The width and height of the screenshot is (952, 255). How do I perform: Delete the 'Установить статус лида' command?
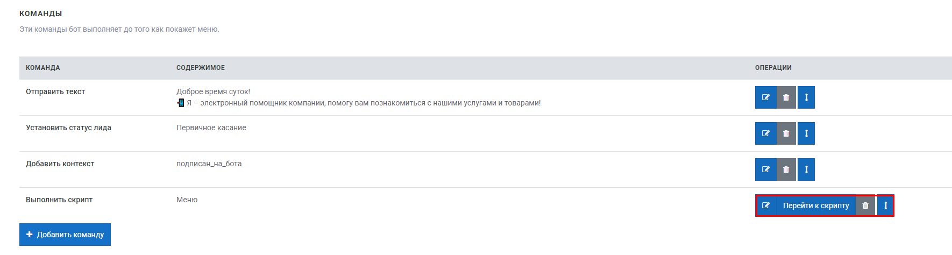(x=786, y=133)
